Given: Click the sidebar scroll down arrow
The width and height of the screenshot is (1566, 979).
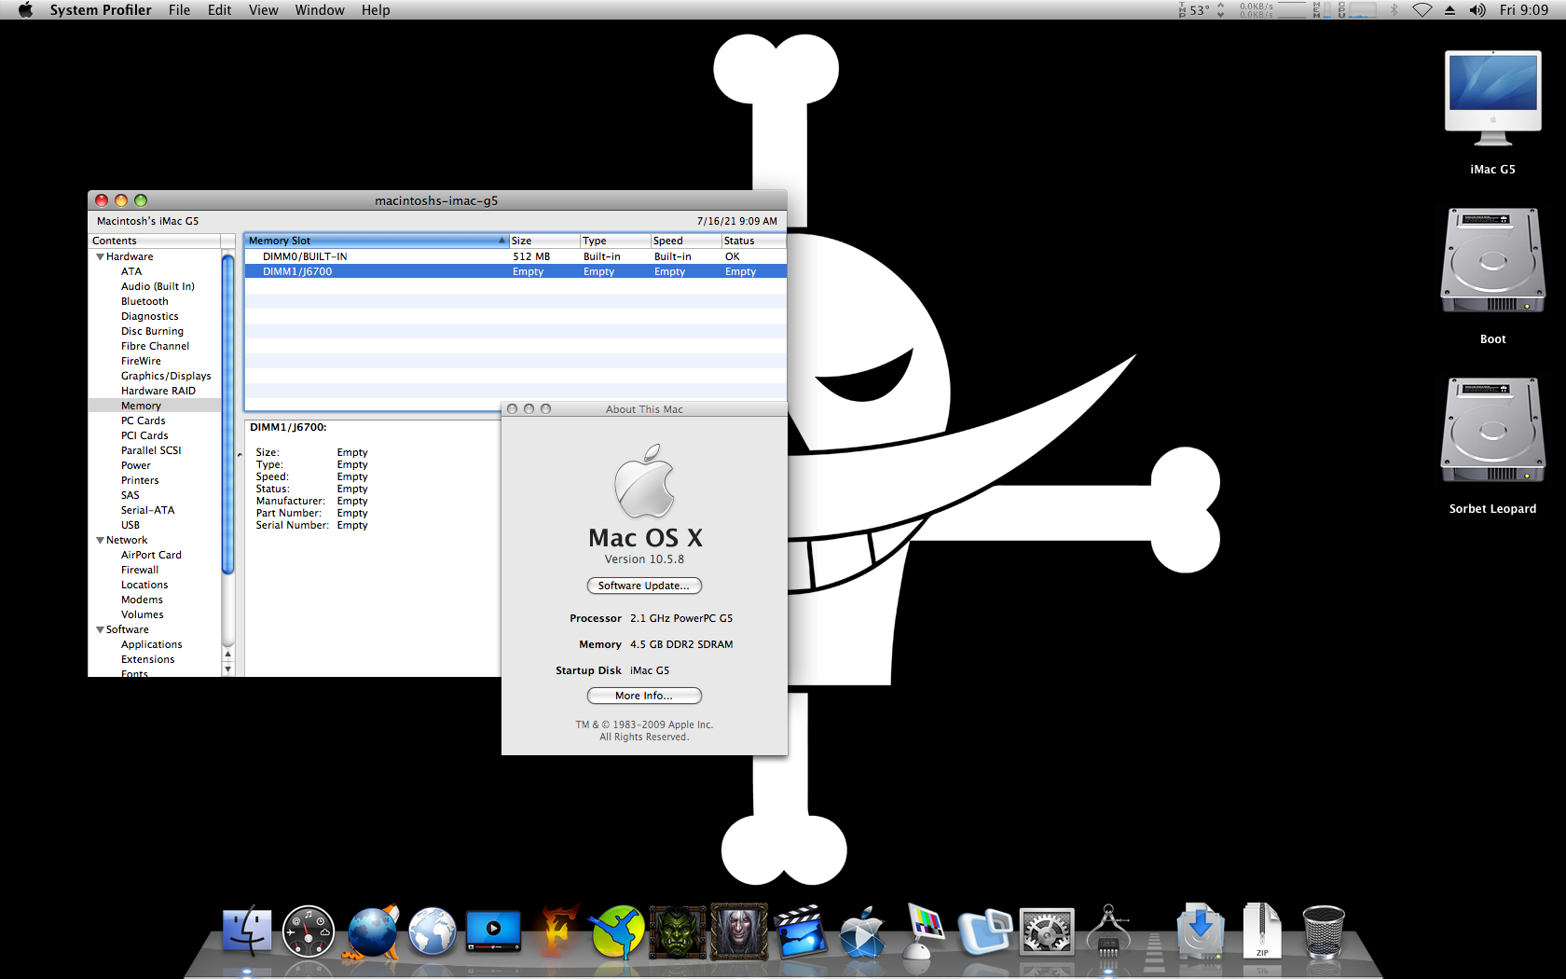Looking at the screenshot, I should click(x=227, y=669).
